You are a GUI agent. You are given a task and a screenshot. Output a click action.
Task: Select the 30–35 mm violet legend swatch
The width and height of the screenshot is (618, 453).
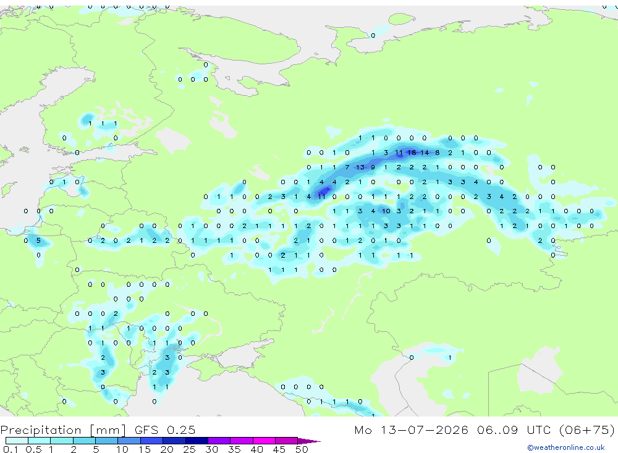coord(219,441)
